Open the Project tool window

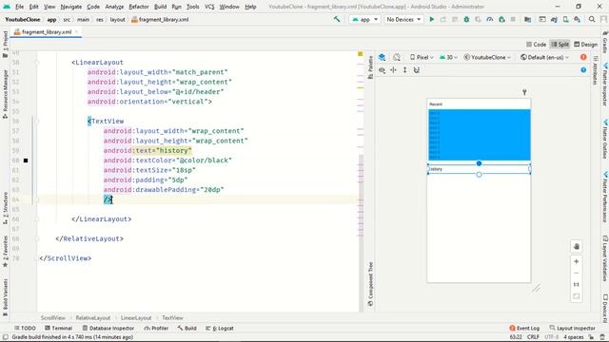[x=5, y=44]
